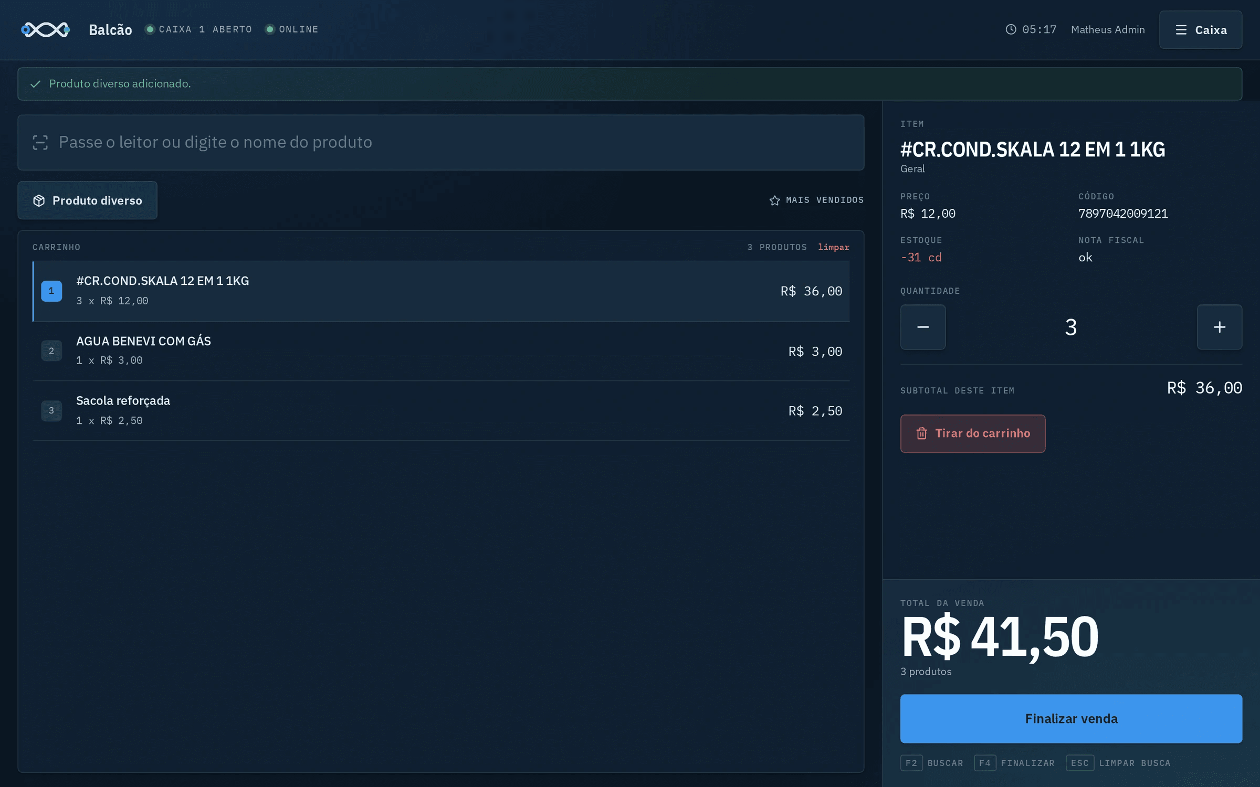Select cart item #CR.COND.SKALA 12 EM 1 1KG
Image resolution: width=1260 pixels, height=787 pixels.
pos(441,291)
